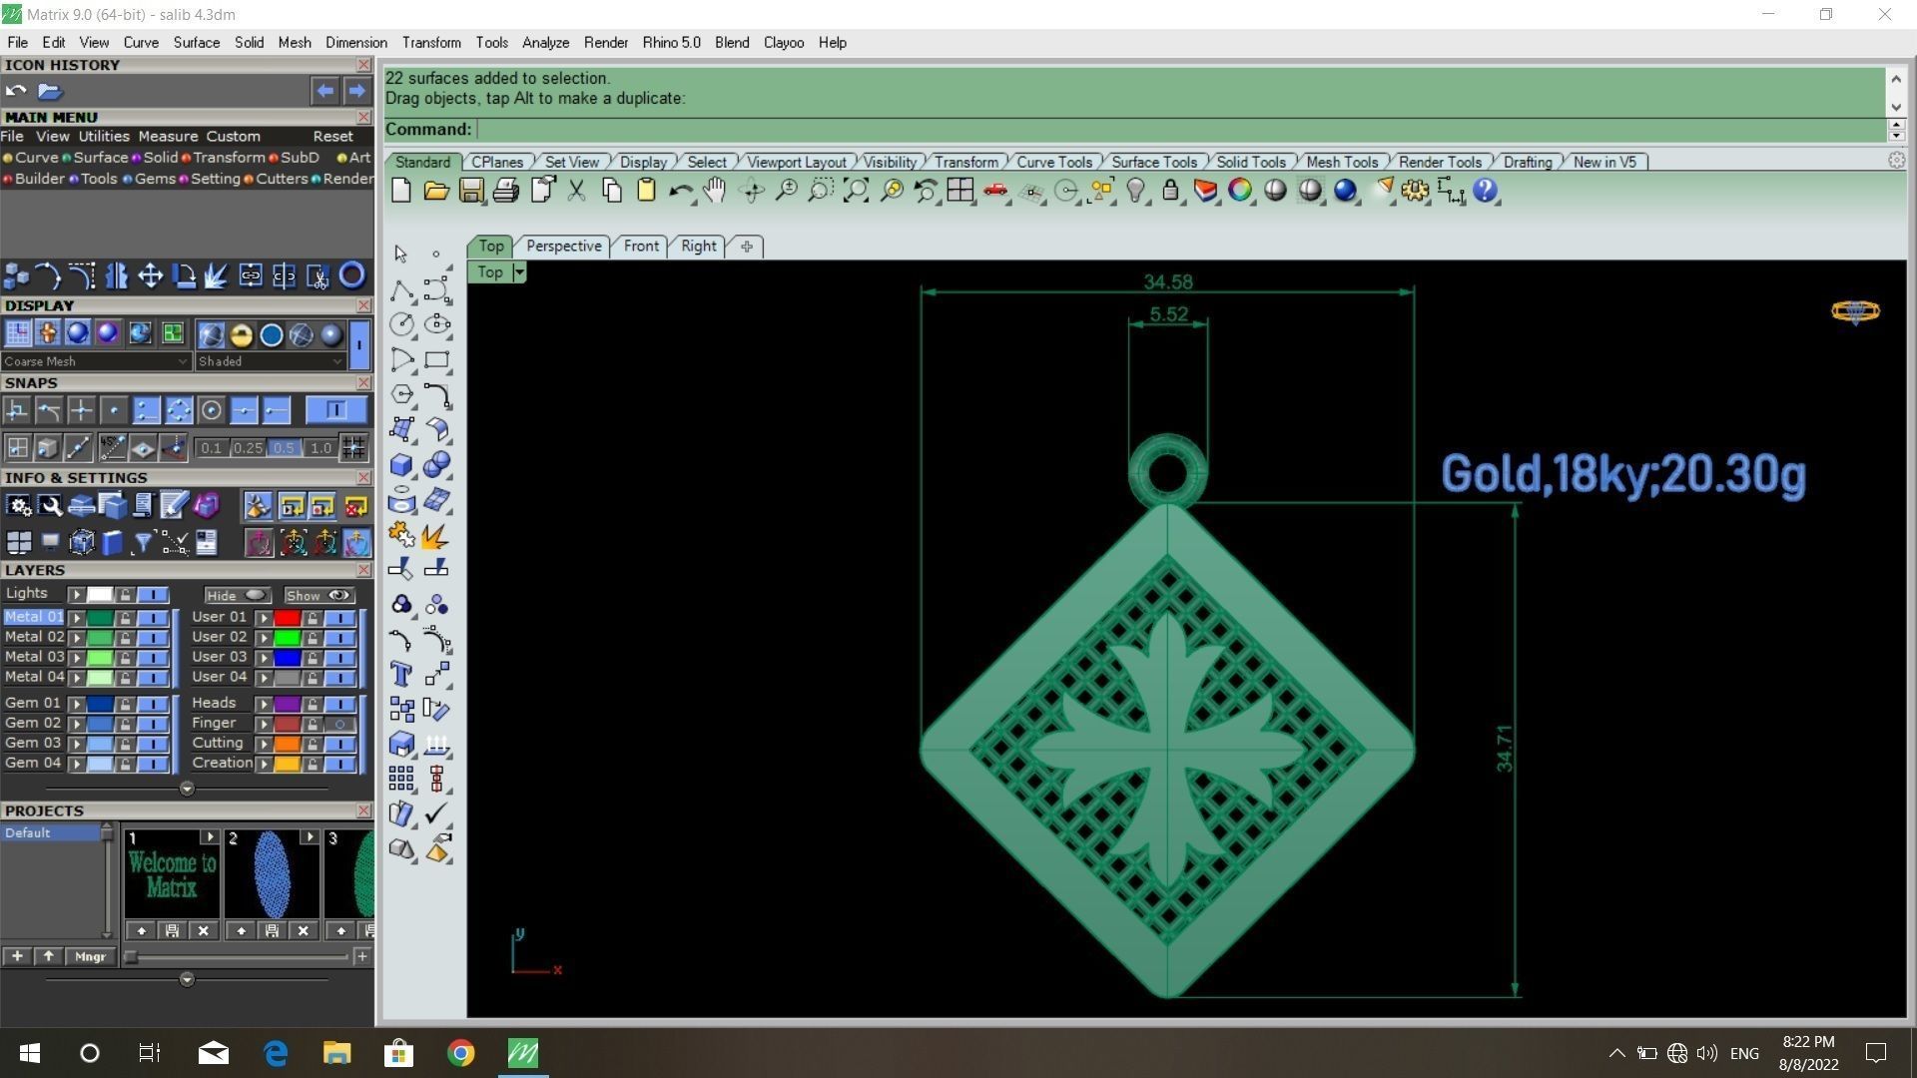Click the Undo arrow icon in Standard toolbar
The image size is (1917, 1078).
pos(680,191)
